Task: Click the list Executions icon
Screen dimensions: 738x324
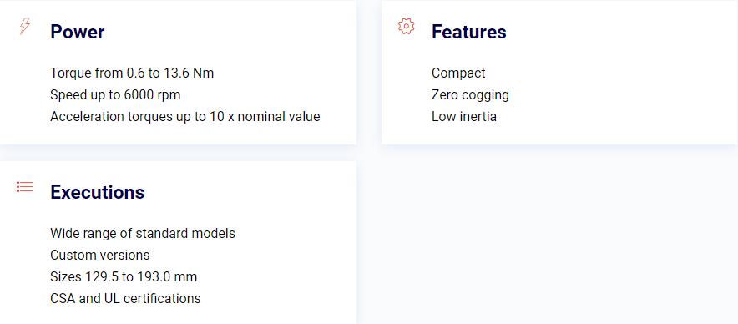Action: click(25, 186)
